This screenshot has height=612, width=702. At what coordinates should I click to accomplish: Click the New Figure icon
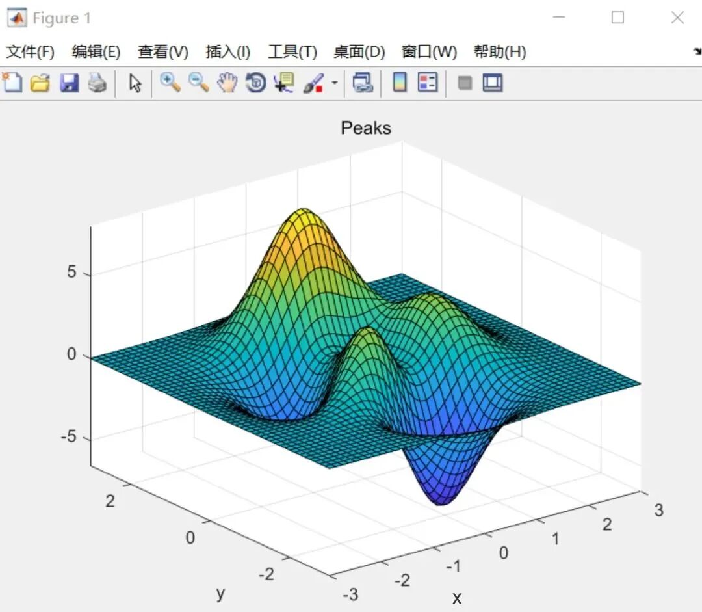(12, 83)
